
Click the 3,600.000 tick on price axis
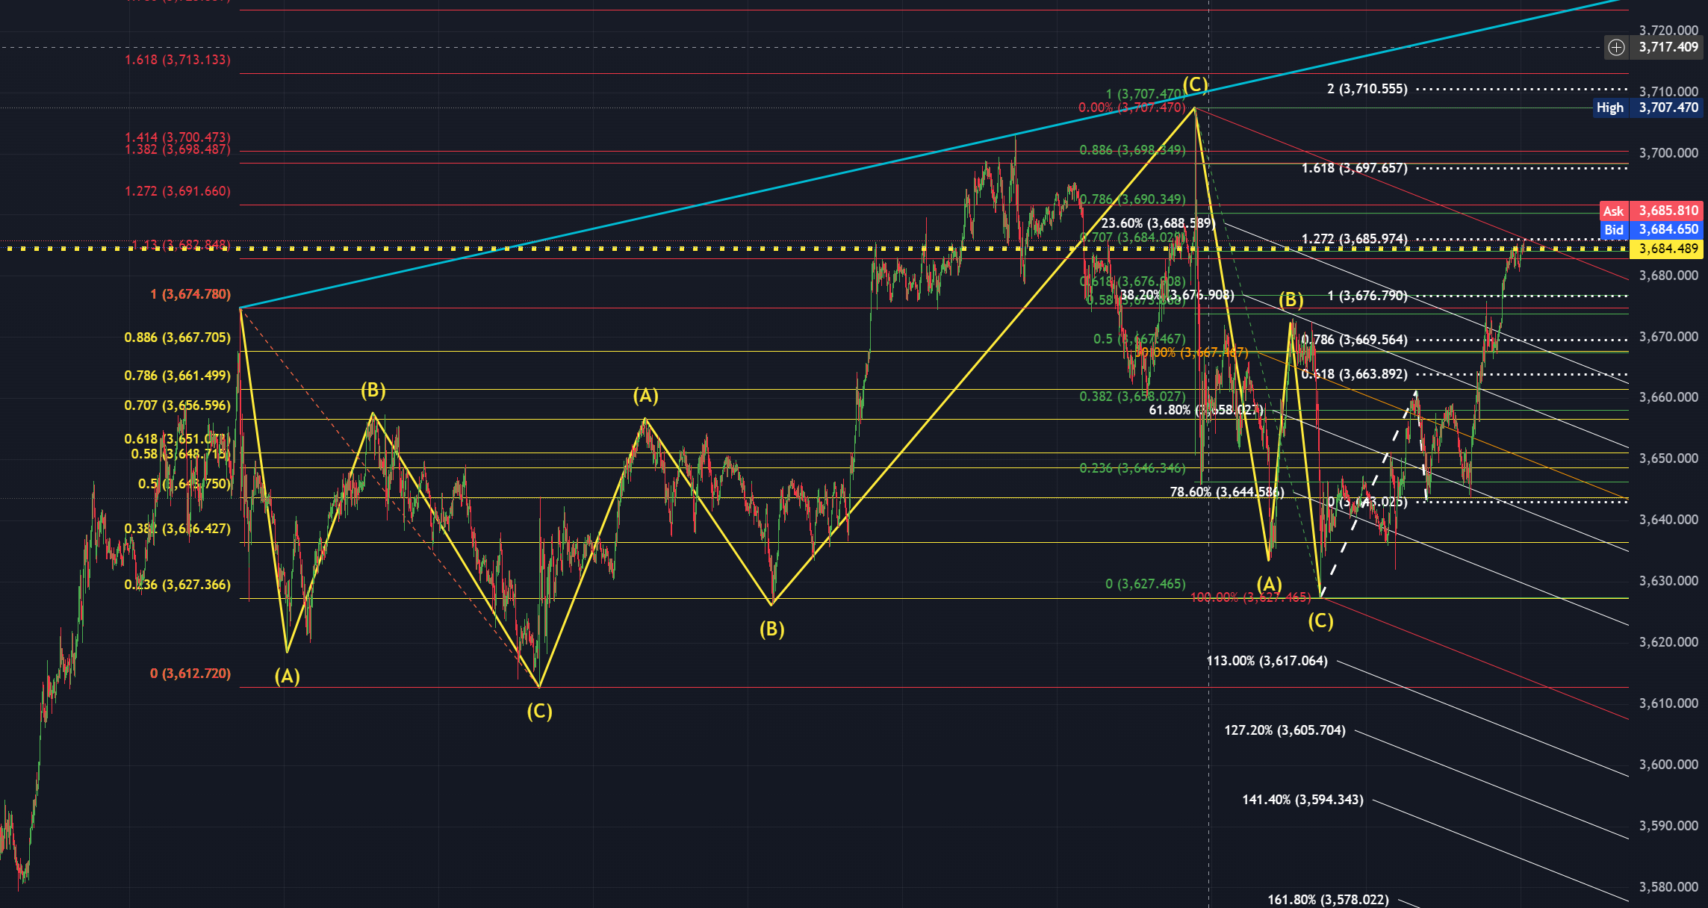pyautogui.click(x=1668, y=765)
